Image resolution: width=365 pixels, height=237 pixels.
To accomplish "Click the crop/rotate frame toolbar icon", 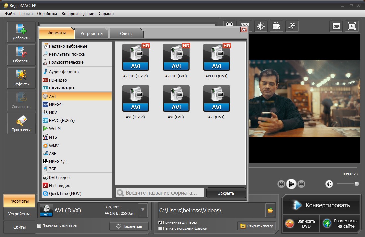I will (x=276, y=26).
